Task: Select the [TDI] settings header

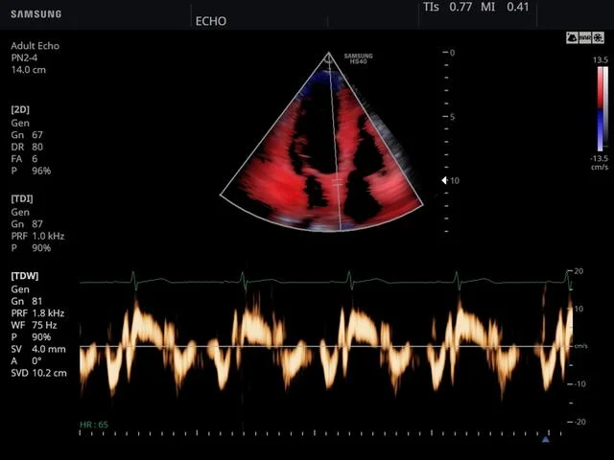Action: 22,198
